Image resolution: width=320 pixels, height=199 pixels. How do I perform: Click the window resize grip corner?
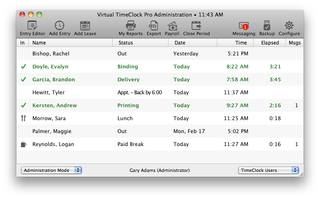pyautogui.click(x=301, y=174)
